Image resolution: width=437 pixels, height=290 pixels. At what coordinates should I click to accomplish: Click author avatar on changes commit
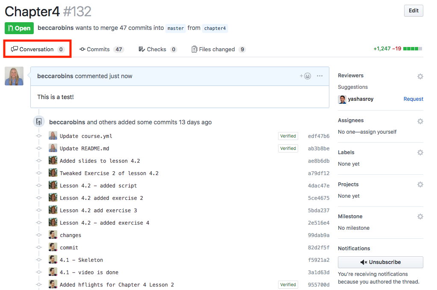[x=53, y=235]
